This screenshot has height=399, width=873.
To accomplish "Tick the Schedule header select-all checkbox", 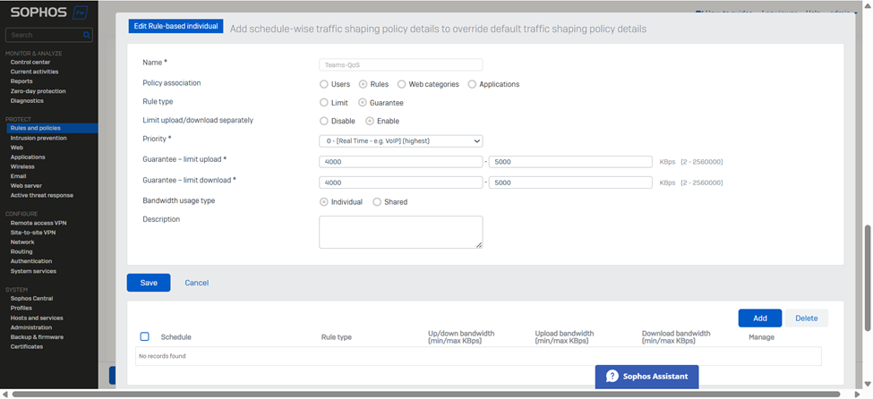I will 145,336.
